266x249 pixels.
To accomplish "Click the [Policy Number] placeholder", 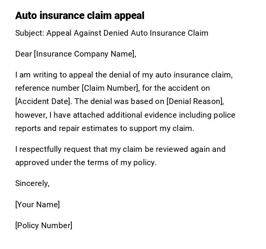I will point(44,225).
